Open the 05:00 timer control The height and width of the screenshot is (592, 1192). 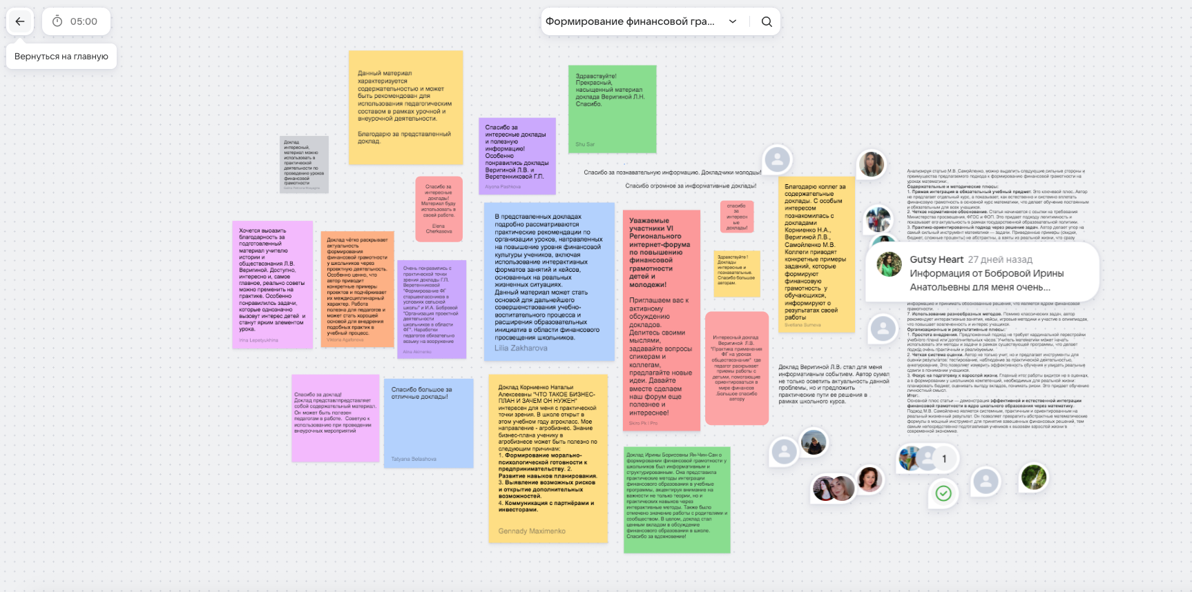coord(77,21)
